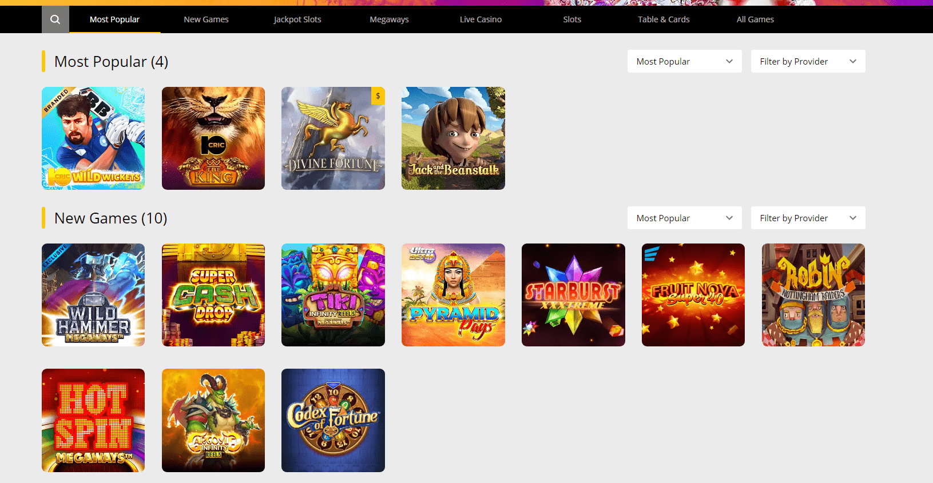
Task: Open the Super Cash Drop game
Action: (x=213, y=295)
